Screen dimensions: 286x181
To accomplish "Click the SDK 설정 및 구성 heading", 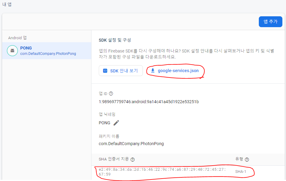I will click(x=115, y=40).
